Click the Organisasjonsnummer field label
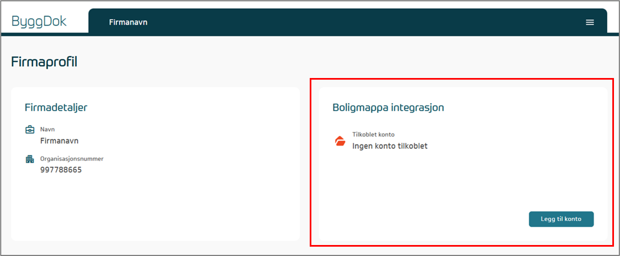 click(x=72, y=159)
